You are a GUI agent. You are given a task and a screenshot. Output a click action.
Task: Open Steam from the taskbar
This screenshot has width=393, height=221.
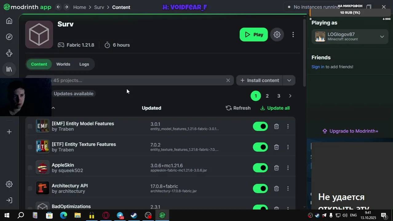134,215
